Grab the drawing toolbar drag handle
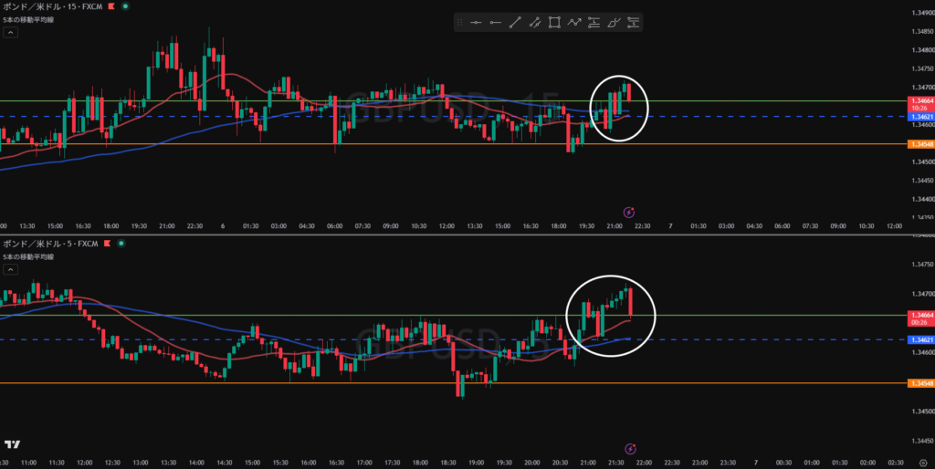The height and width of the screenshot is (469, 935). [x=460, y=23]
